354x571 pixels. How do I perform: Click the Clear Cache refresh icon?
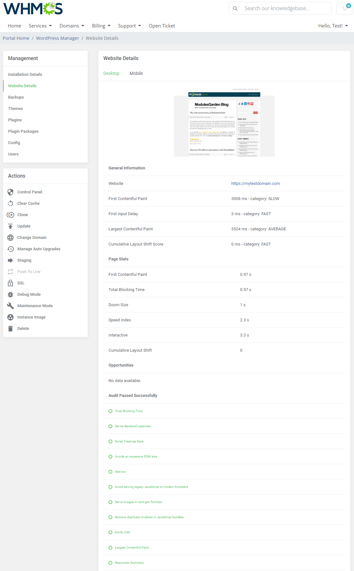point(10,203)
